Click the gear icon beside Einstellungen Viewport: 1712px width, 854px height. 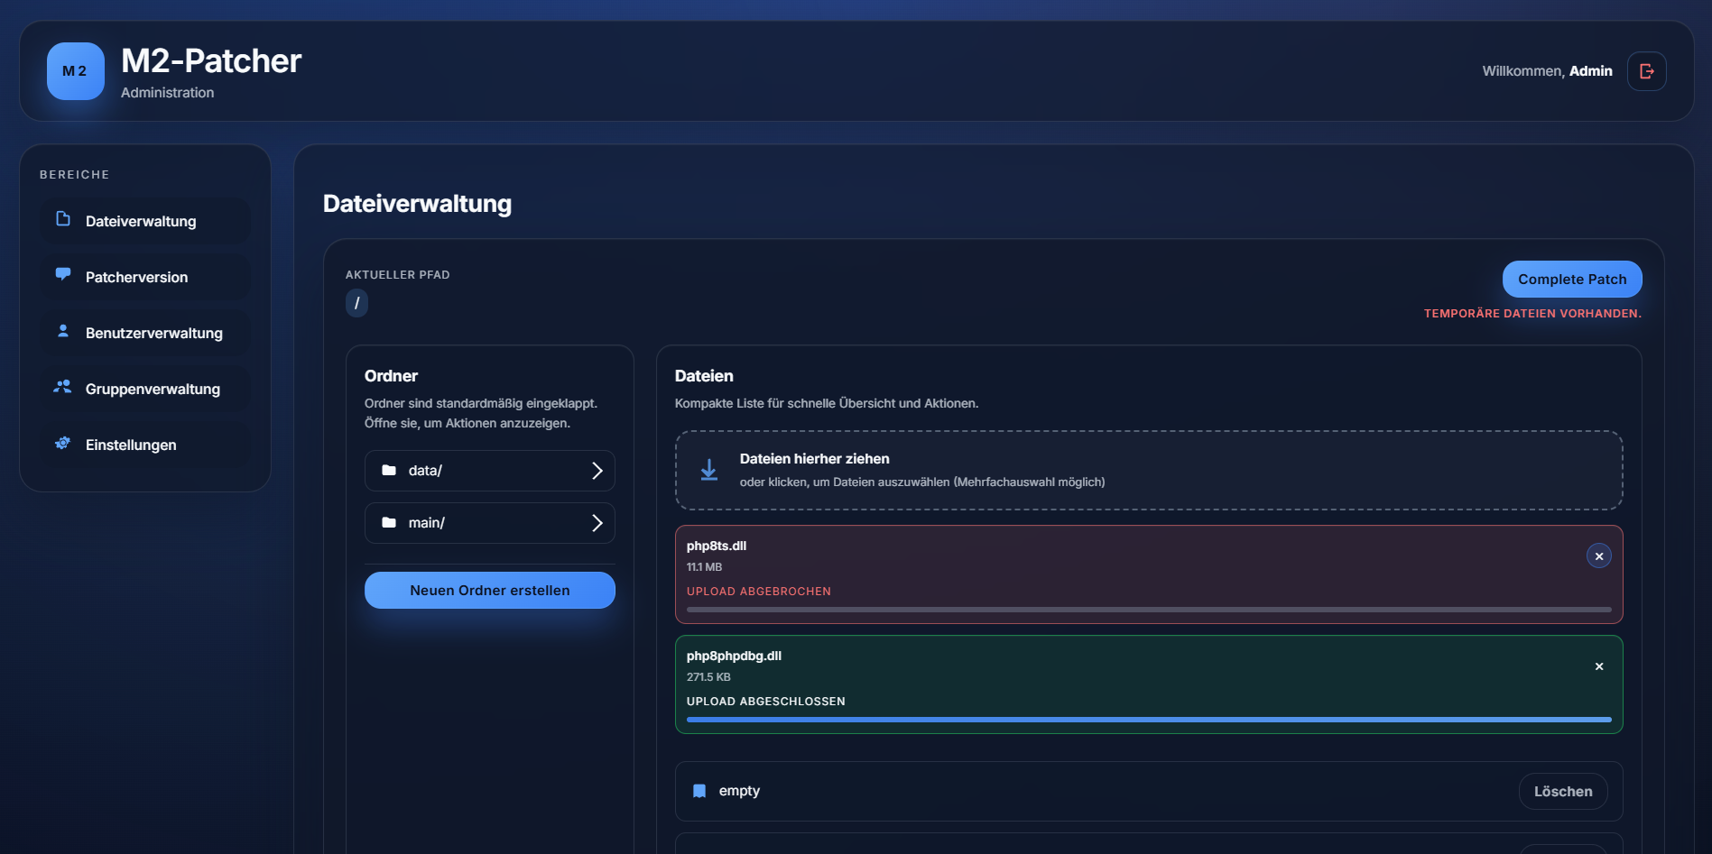pos(63,443)
